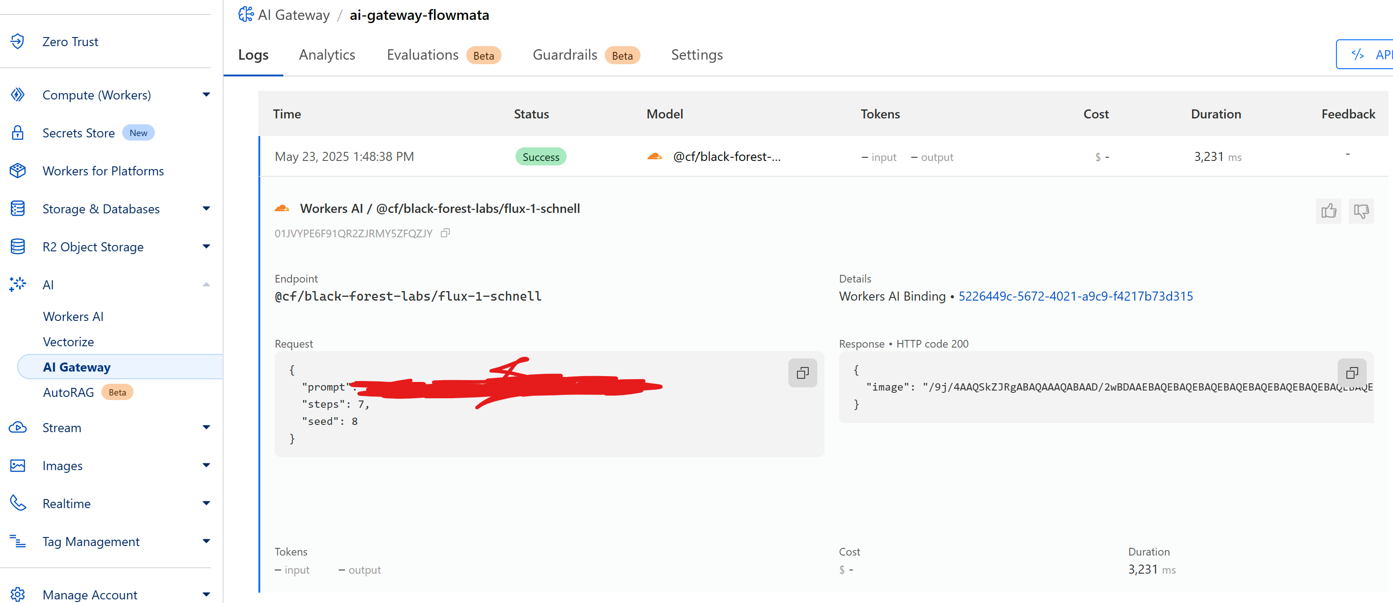Copy the log ID 01JVYPE6F91QR2ZJRMY5ZFQZJY
Viewport: 1393px width, 603px height.
pos(445,233)
